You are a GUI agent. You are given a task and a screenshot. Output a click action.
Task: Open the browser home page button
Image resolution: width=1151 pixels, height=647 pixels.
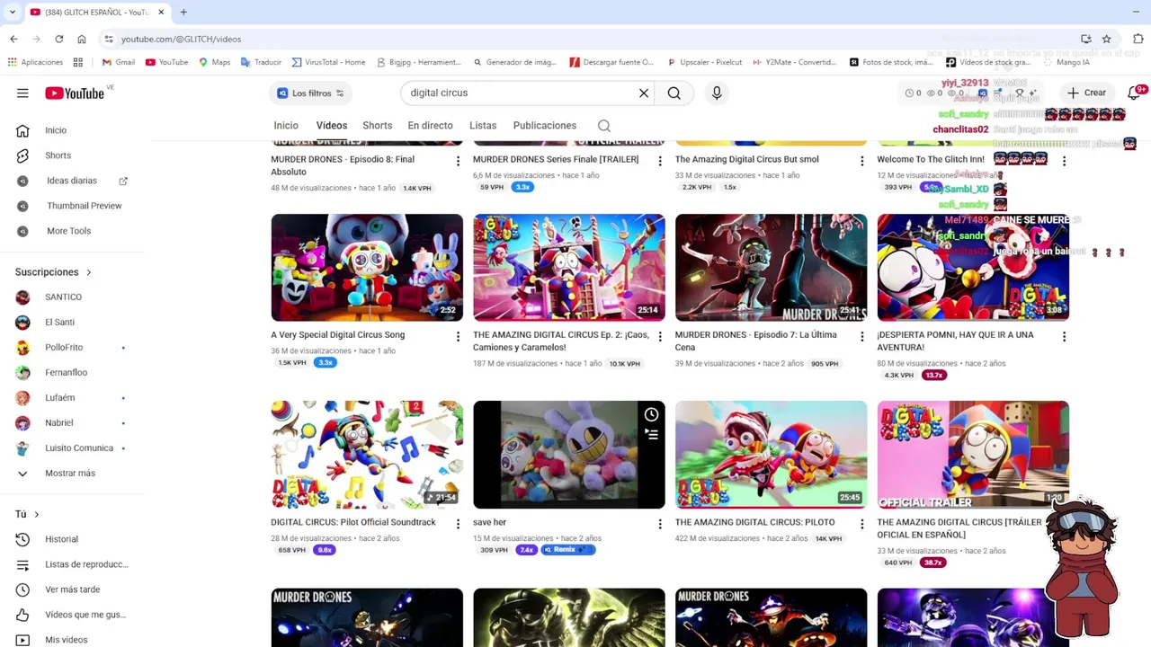pos(81,39)
